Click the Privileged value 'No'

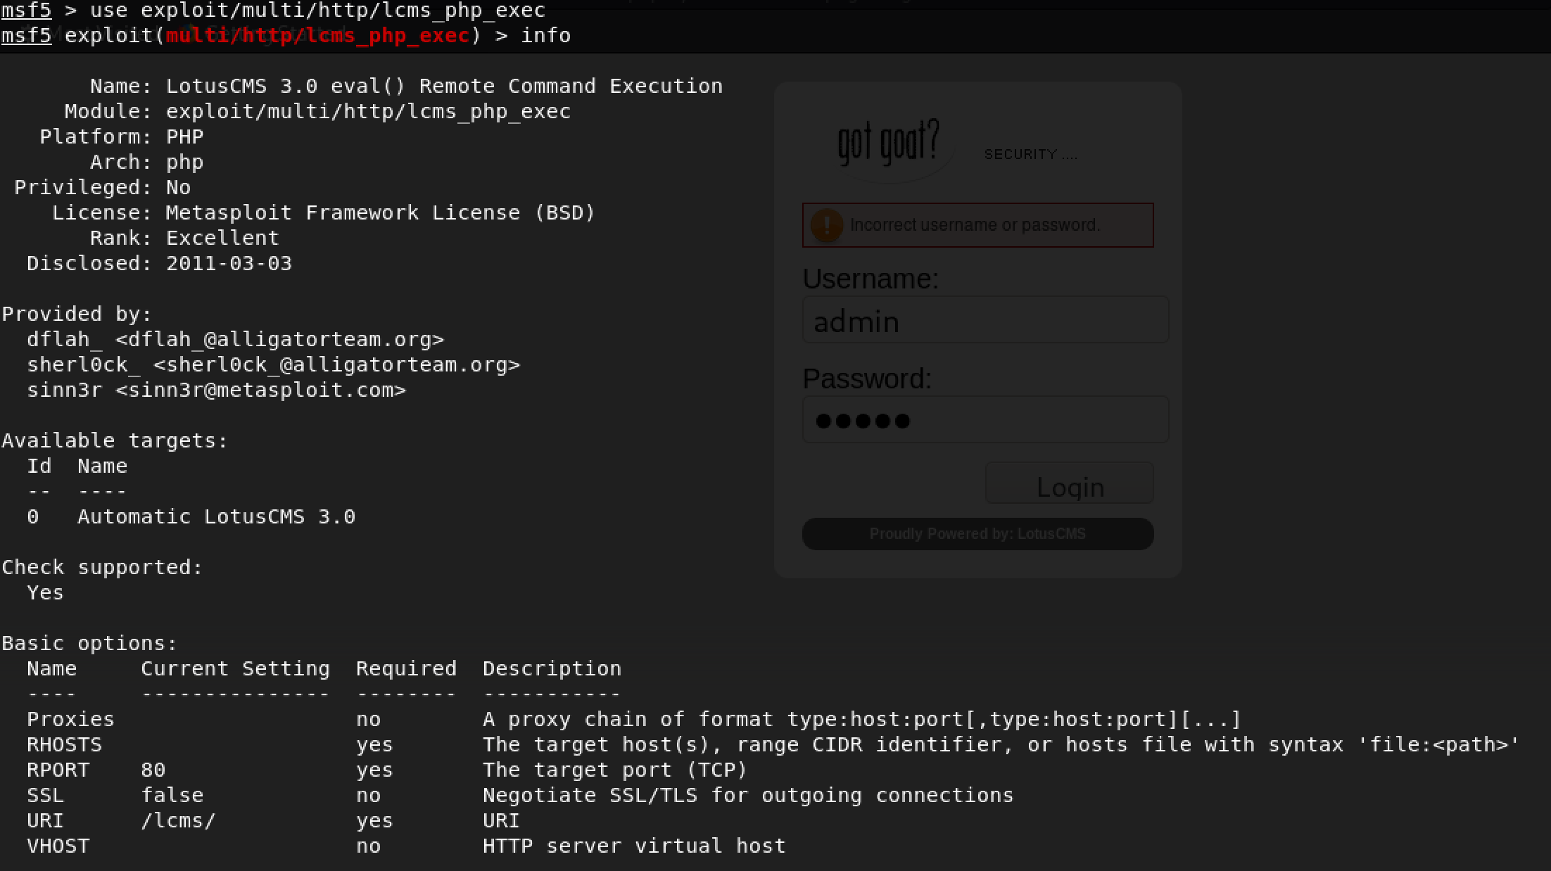click(x=178, y=187)
